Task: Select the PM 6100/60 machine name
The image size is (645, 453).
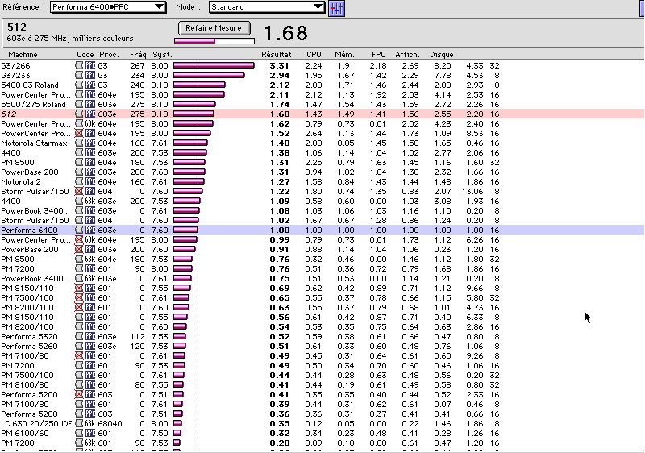Action: click(x=25, y=434)
